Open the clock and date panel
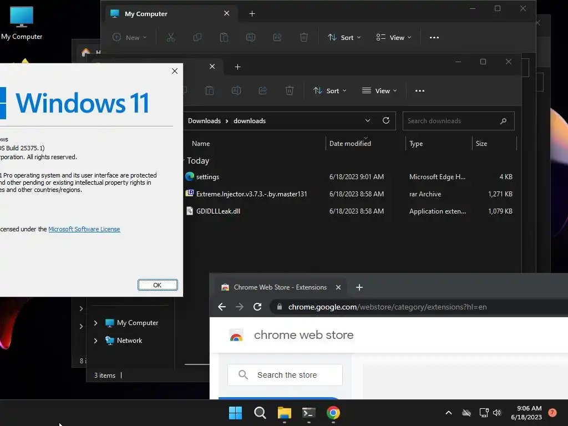The width and height of the screenshot is (568, 426). pyautogui.click(x=526, y=413)
